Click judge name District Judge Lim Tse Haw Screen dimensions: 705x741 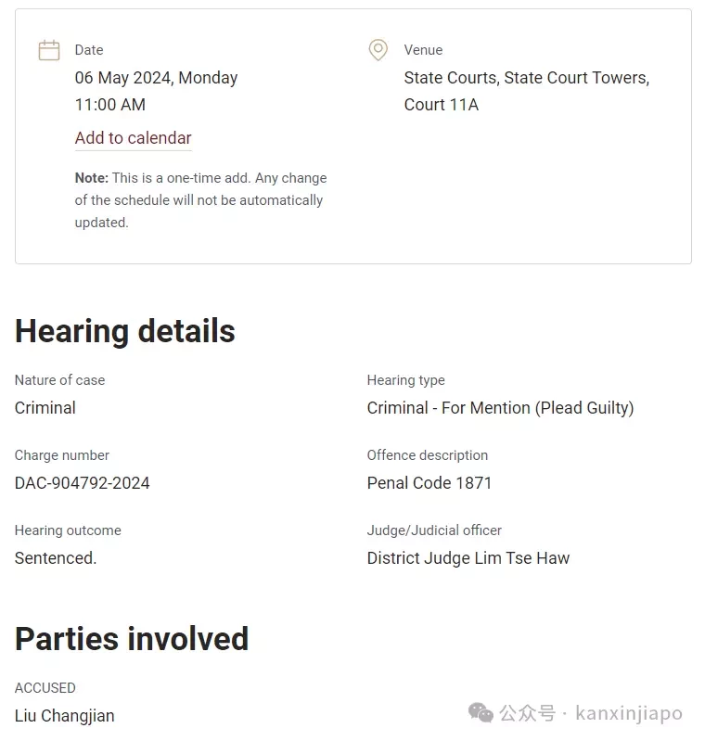pyautogui.click(x=468, y=558)
